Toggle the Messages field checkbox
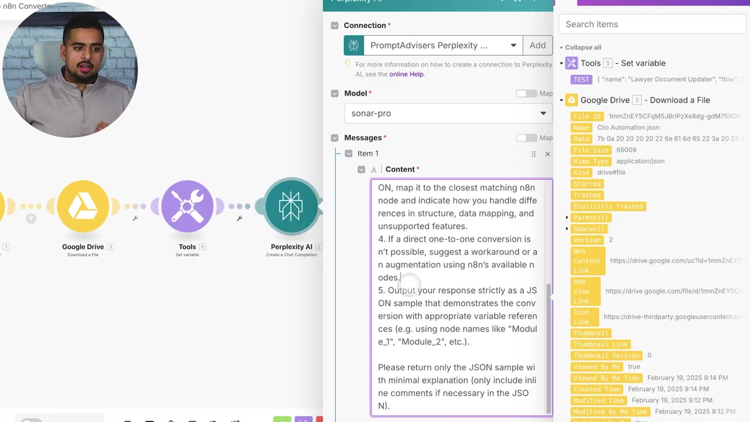This screenshot has height=422, width=750. pyautogui.click(x=335, y=138)
